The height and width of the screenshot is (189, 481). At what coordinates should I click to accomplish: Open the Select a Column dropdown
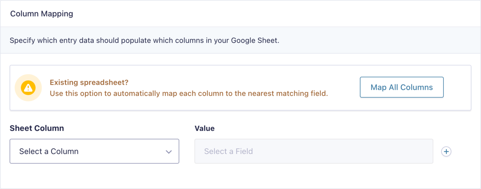(94, 151)
